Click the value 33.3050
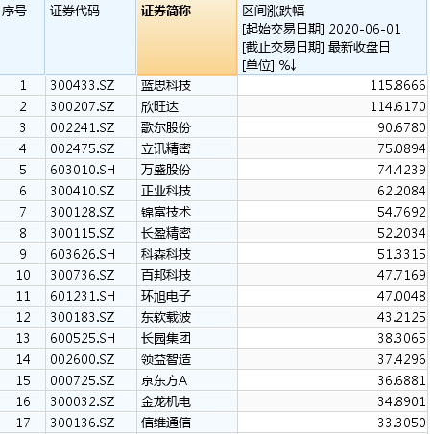 401,423
